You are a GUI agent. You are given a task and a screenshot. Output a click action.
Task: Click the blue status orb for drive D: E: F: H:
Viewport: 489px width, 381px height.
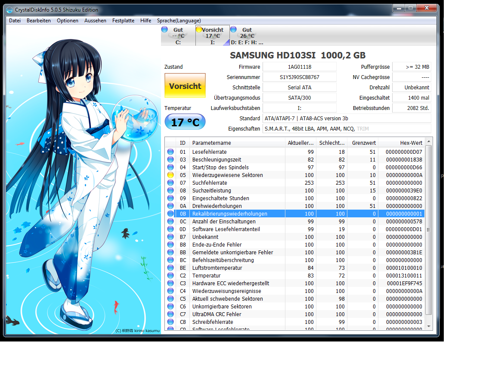(x=234, y=30)
